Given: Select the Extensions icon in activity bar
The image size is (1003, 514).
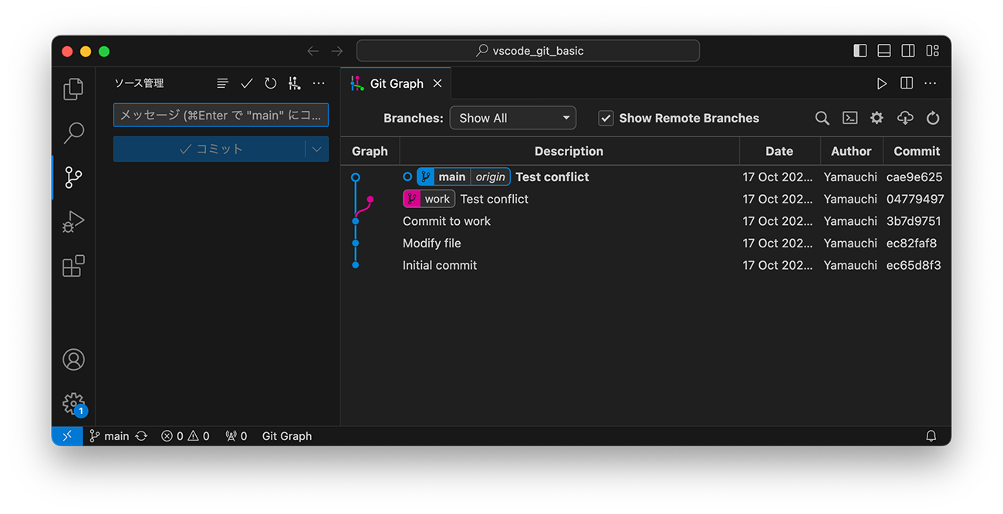Looking at the screenshot, I should pyautogui.click(x=73, y=267).
